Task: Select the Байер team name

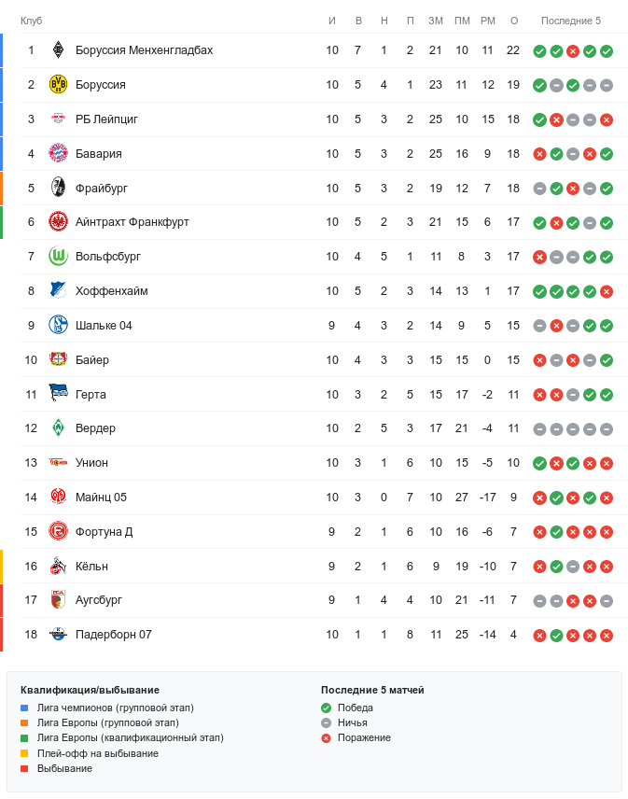Action: tap(92, 360)
